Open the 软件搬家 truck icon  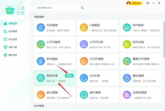tap(127, 27)
